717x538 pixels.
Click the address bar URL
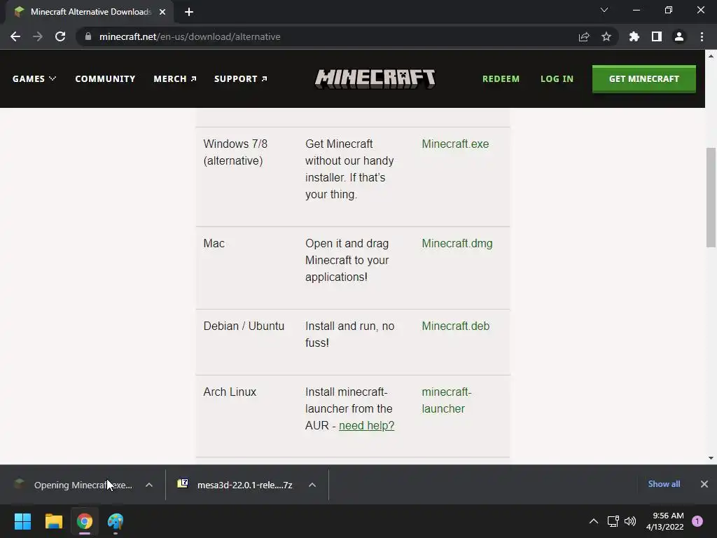point(190,36)
